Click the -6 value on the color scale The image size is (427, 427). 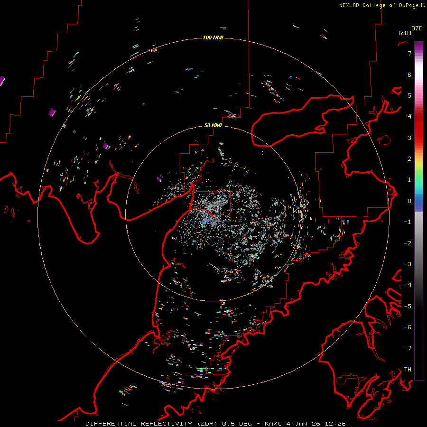click(x=408, y=327)
